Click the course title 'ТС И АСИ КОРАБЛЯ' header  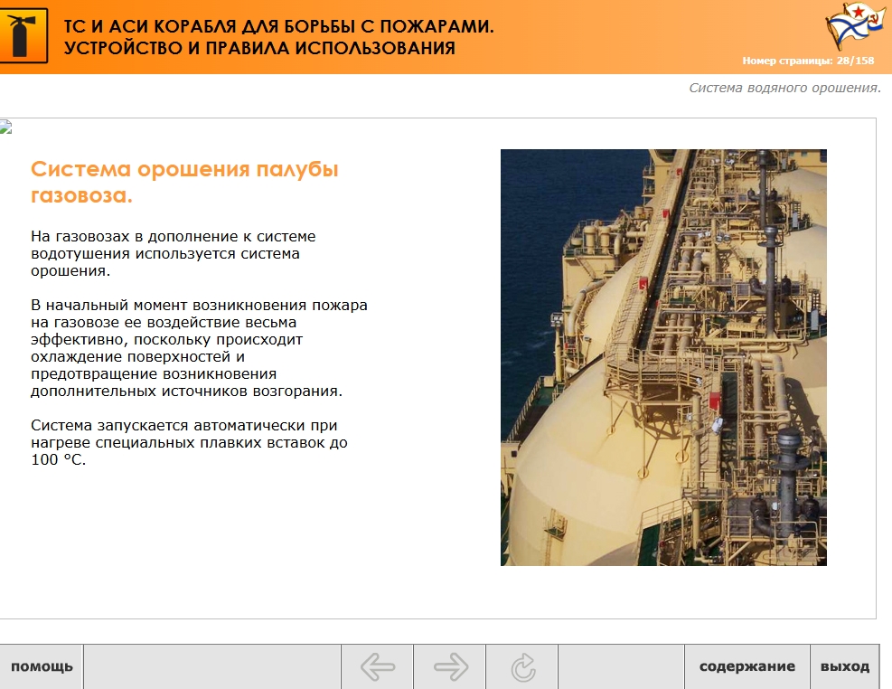(278, 37)
